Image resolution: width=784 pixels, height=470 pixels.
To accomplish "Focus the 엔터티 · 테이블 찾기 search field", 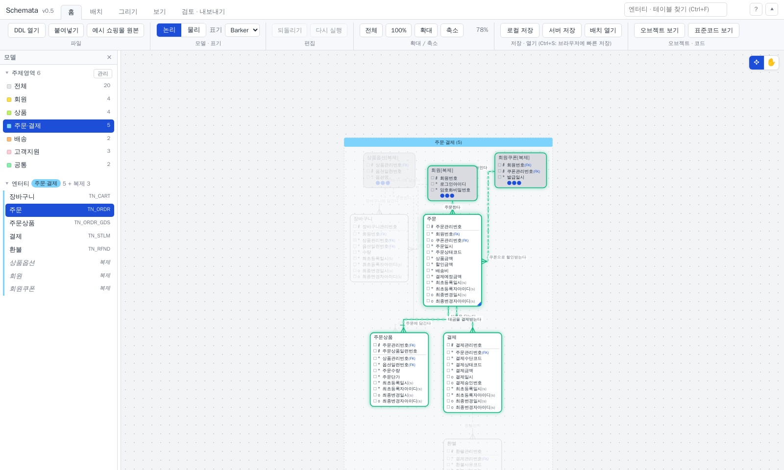I will coord(675,9).
